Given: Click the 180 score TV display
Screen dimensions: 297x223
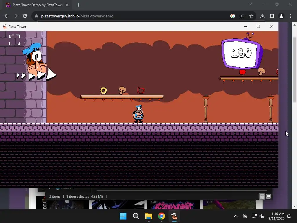Looking at the screenshot, I should click(242, 54).
